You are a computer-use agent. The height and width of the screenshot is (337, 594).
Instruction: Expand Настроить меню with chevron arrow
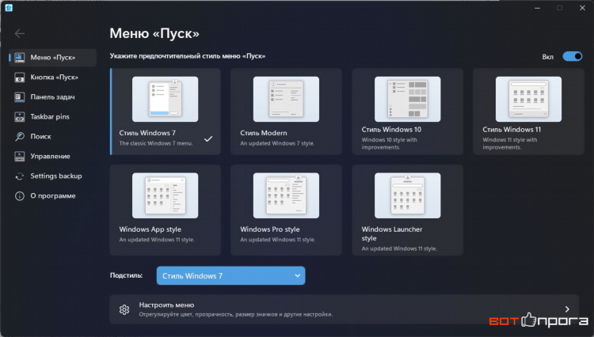click(x=567, y=309)
